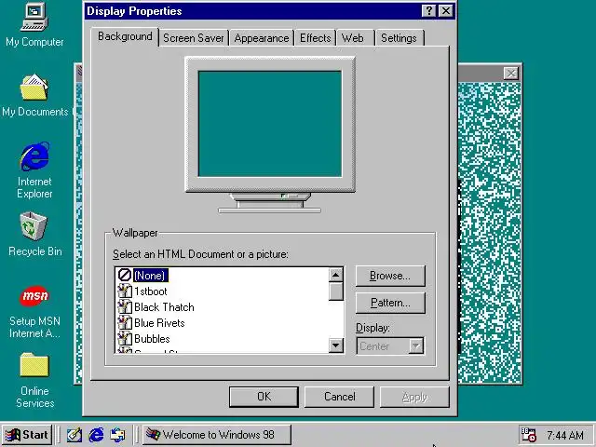Launch Internet Explorer from quick launch bar
The height and width of the screenshot is (447, 596).
click(x=96, y=435)
